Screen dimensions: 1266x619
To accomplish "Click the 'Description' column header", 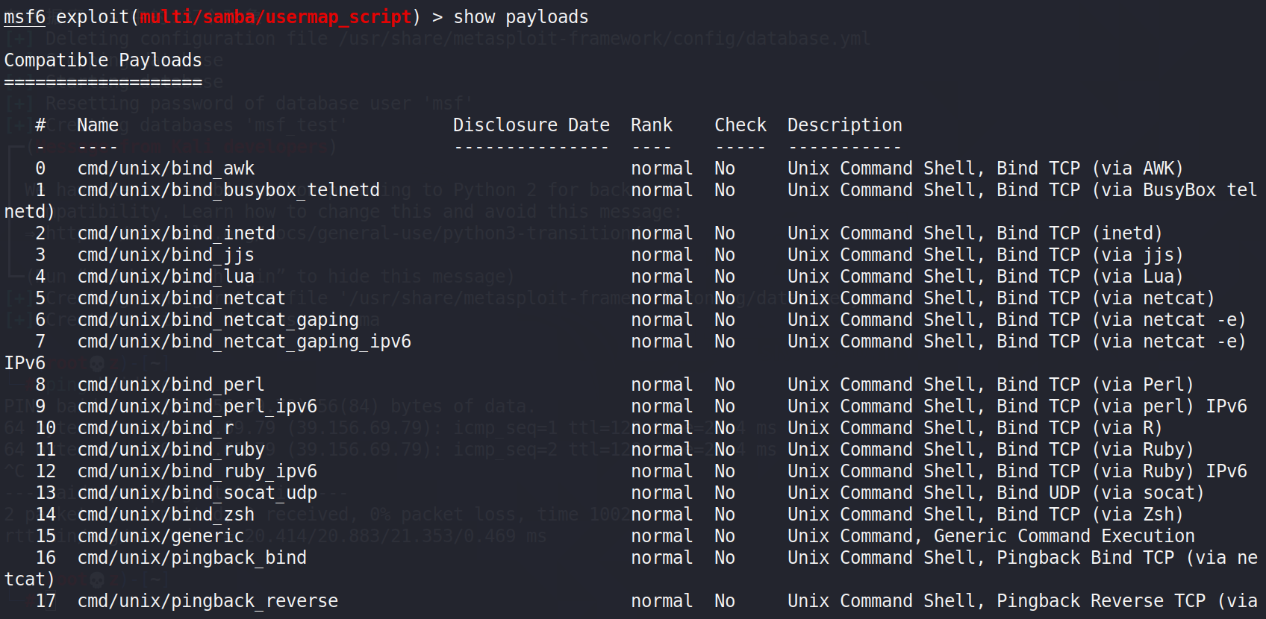I will click(x=845, y=125).
